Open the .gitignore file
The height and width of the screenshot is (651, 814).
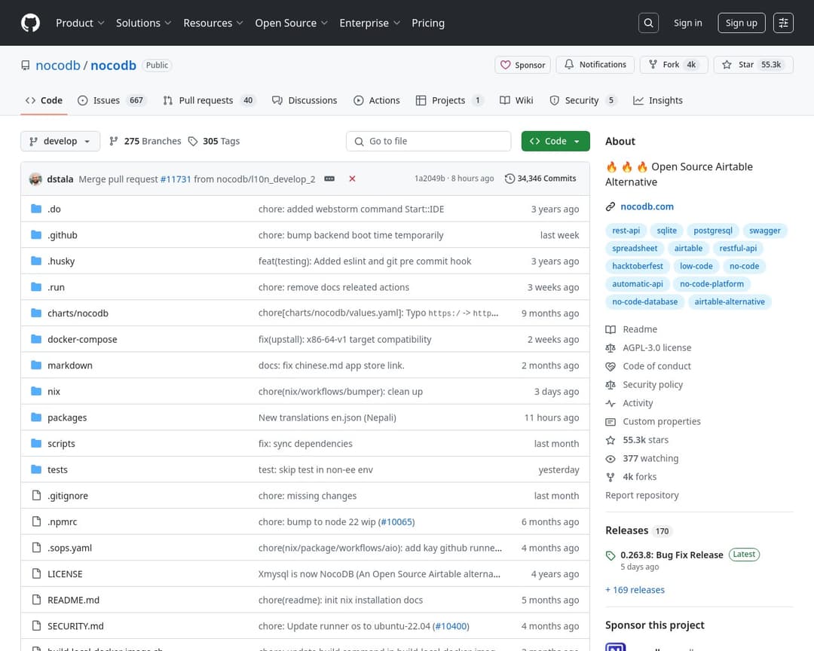(x=68, y=496)
